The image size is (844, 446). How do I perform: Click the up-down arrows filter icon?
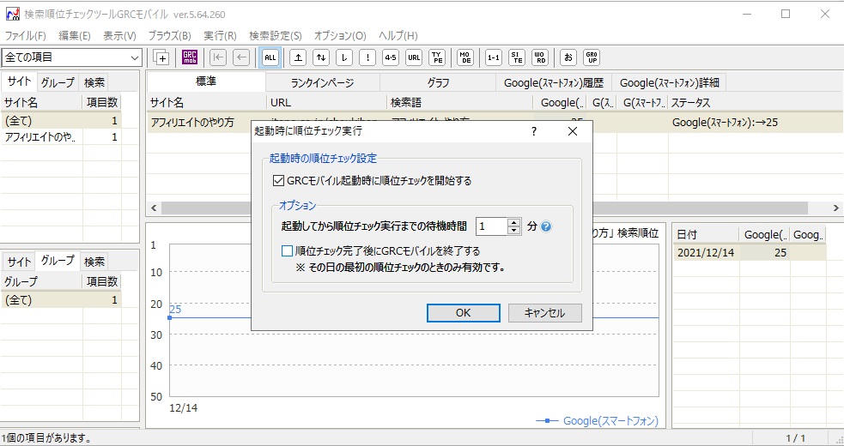point(321,57)
